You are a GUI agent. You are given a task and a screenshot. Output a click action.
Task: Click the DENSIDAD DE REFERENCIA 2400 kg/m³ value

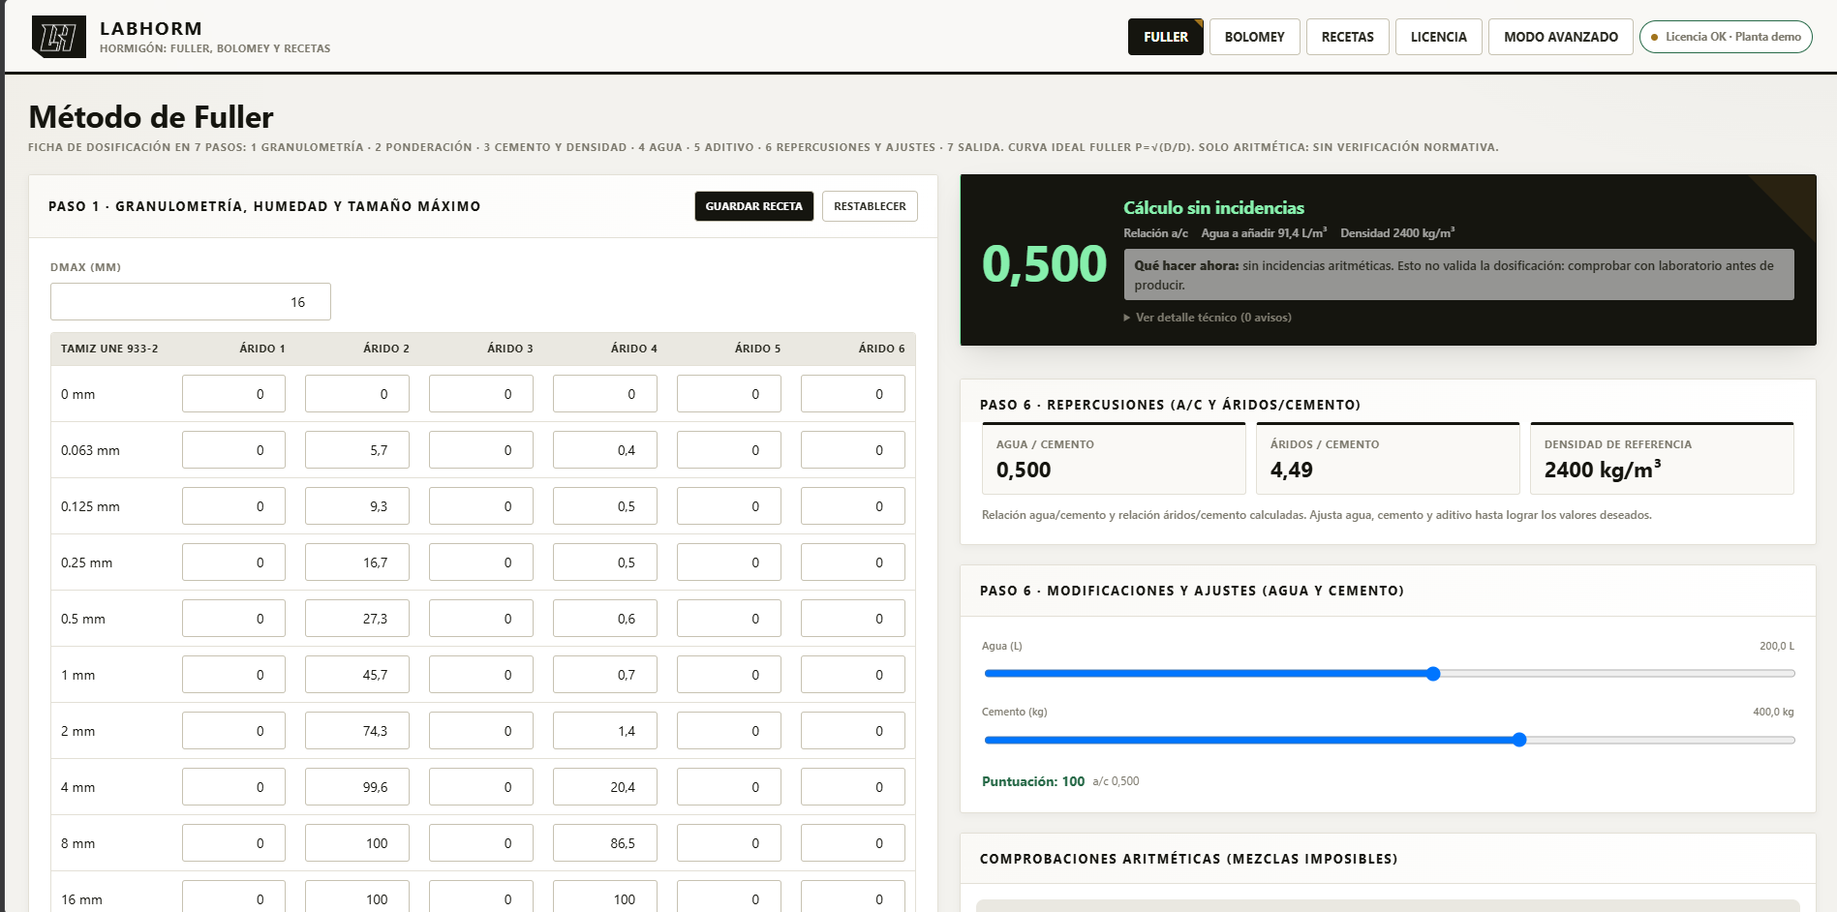tap(1603, 470)
